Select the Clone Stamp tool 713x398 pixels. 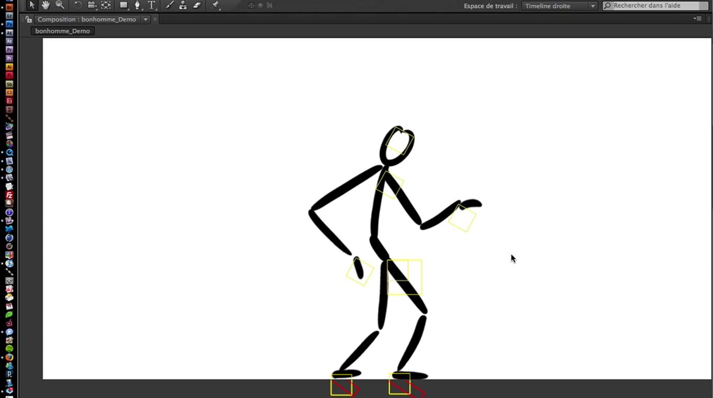(183, 5)
